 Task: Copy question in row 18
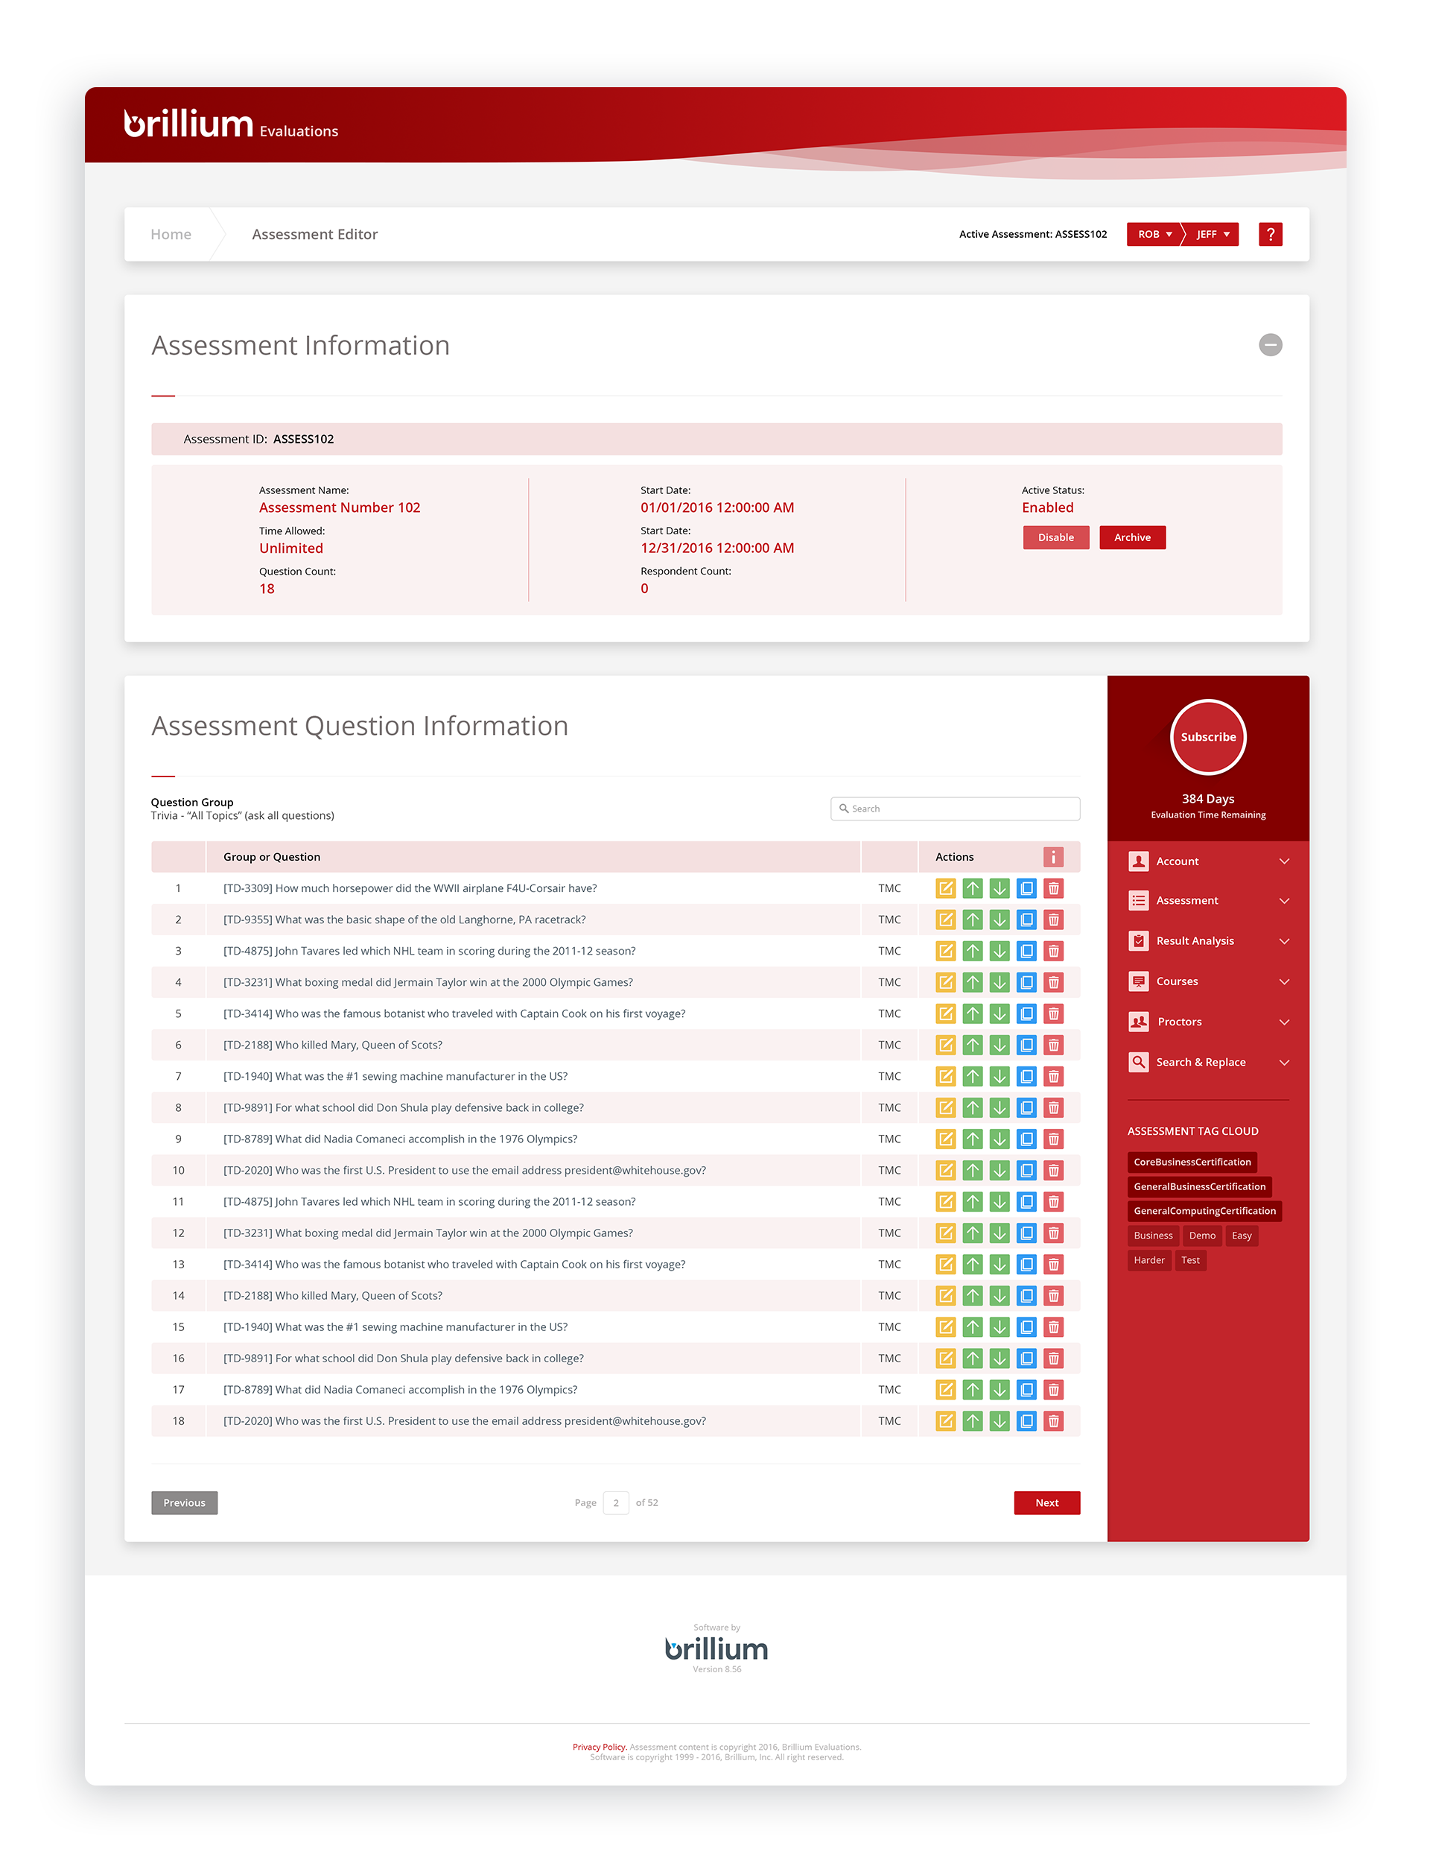point(1026,1420)
